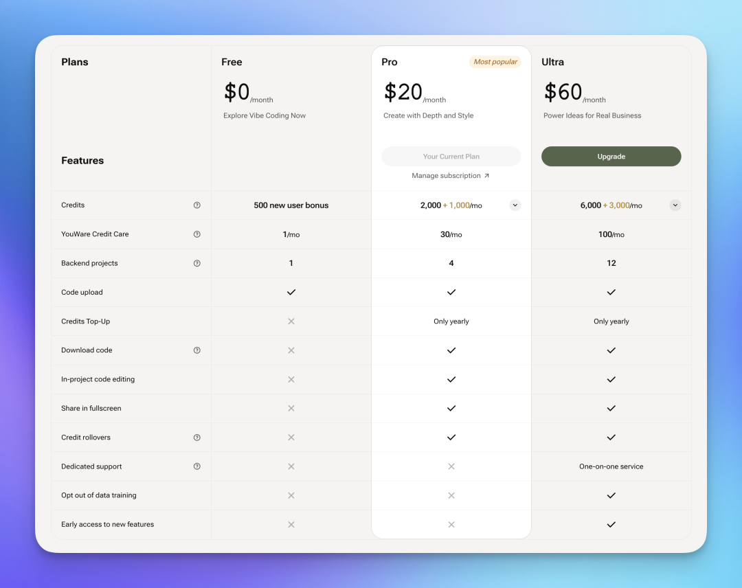Image resolution: width=742 pixels, height=588 pixels.
Task: Click the "Code upload" row label
Action: [x=82, y=293]
